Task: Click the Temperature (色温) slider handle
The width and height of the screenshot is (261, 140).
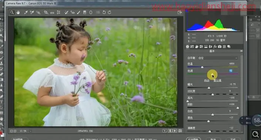Action: [x=202, y=67]
